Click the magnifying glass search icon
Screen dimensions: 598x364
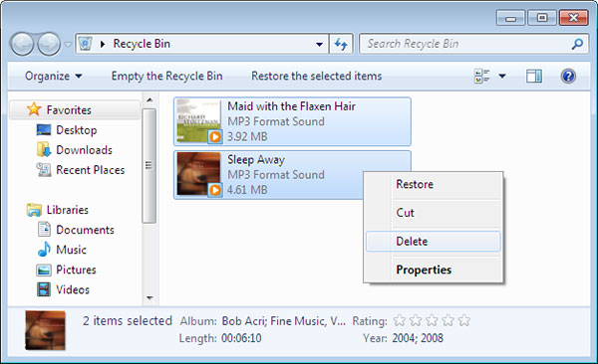577,44
